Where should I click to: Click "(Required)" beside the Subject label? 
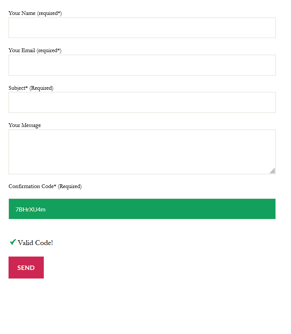(x=42, y=88)
